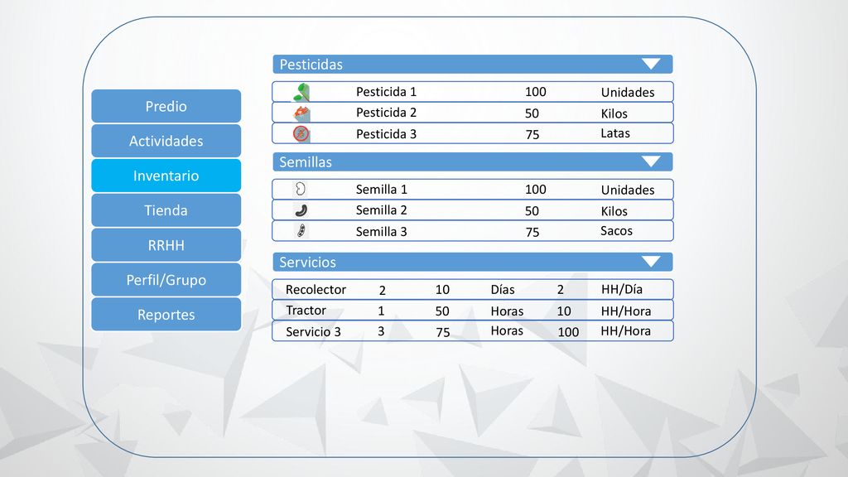Open Perfil/Grupo page
Image resolution: width=848 pixels, height=477 pixels.
[x=166, y=280]
